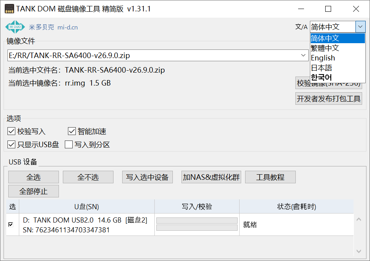Close the TANK DOM window
This screenshot has height=261, width=370.
pyautogui.click(x=356, y=9)
